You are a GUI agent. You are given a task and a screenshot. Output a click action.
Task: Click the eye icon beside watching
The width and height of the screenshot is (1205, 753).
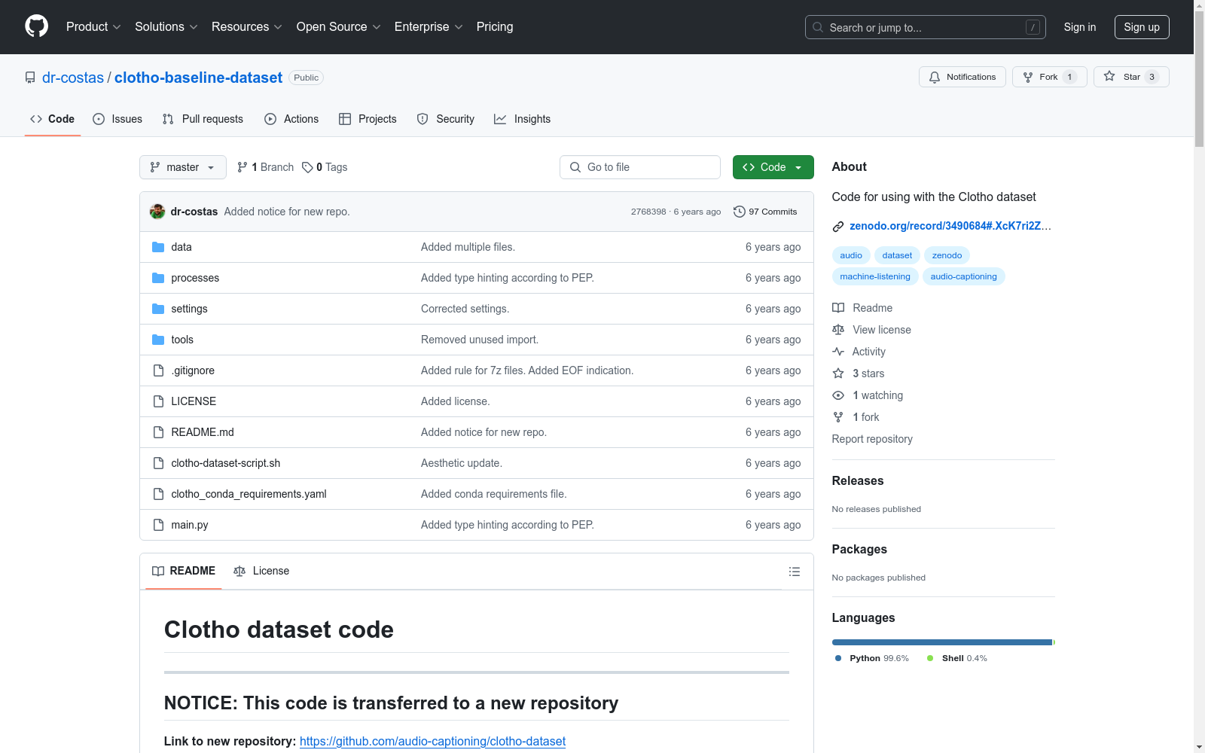(x=838, y=395)
